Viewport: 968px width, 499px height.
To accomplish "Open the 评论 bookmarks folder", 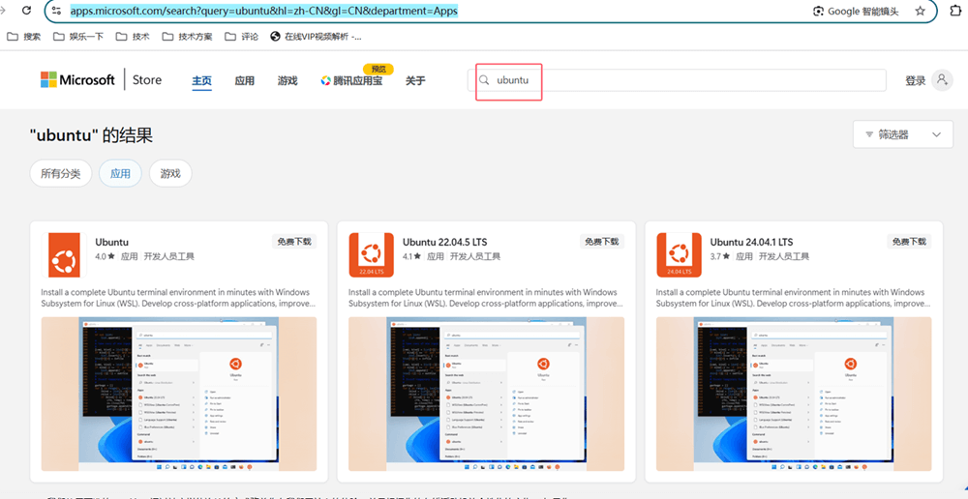I will 241,37.
